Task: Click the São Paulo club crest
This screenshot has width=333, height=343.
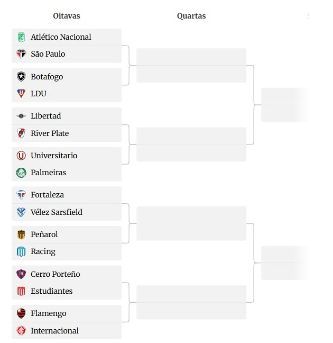Action: pyautogui.click(x=21, y=54)
